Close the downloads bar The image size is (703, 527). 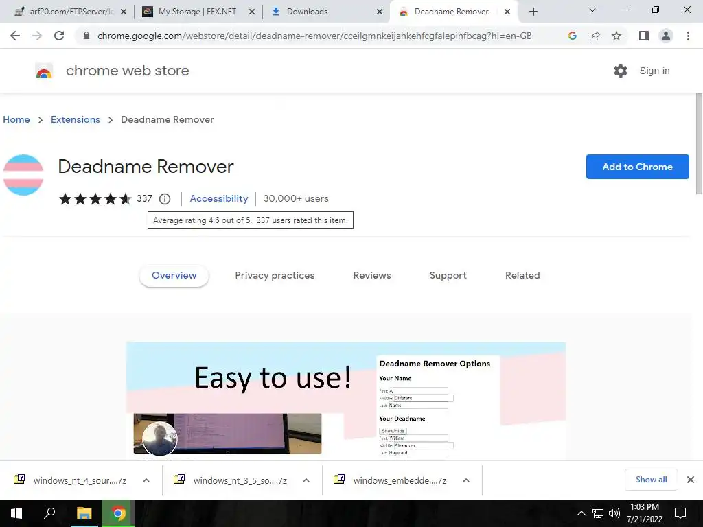pyautogui.click(x=691, y=480)
